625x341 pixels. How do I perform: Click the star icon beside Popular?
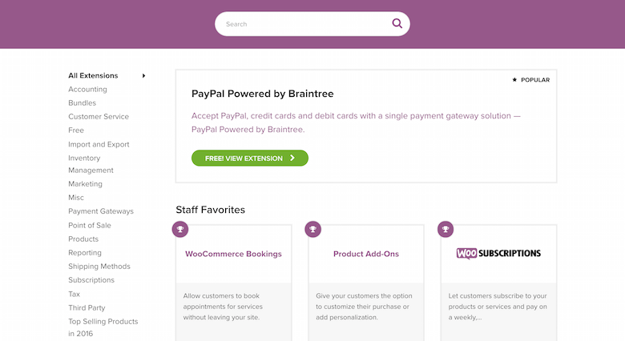click(x=514, y=80)
